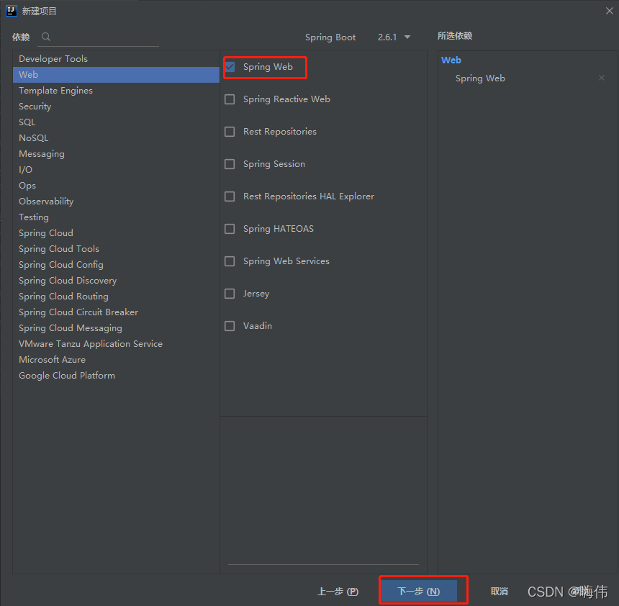This screenshot has width=619, height=606.
Task: Open VMware Tanzu Application Service category
Action: (116, 344)
